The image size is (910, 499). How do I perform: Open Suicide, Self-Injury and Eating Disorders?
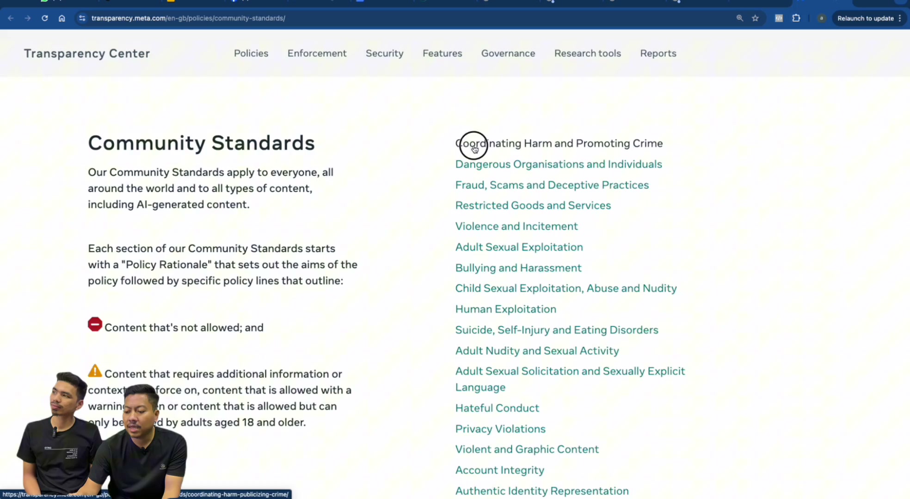(556, 329)
